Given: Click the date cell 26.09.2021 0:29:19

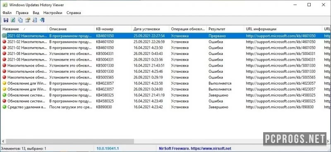Looking at the screenshot, I should pos(148,77).
